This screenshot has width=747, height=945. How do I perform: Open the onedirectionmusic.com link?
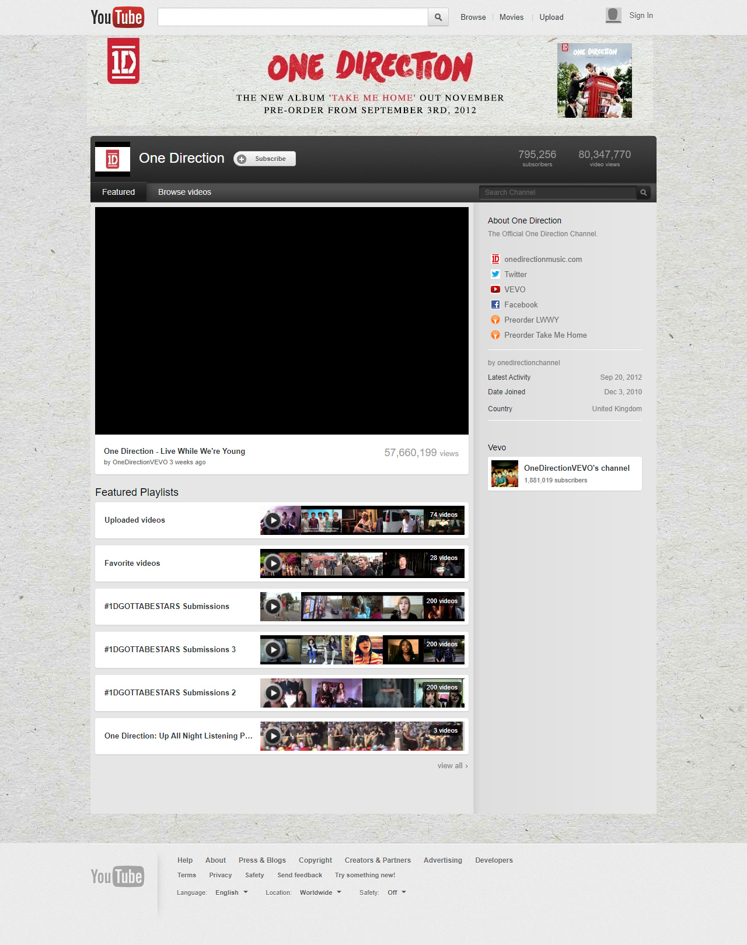(543, 260)
